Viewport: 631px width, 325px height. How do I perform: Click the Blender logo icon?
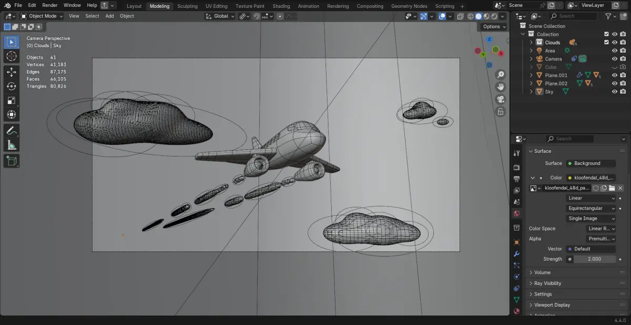pos(6,5)
